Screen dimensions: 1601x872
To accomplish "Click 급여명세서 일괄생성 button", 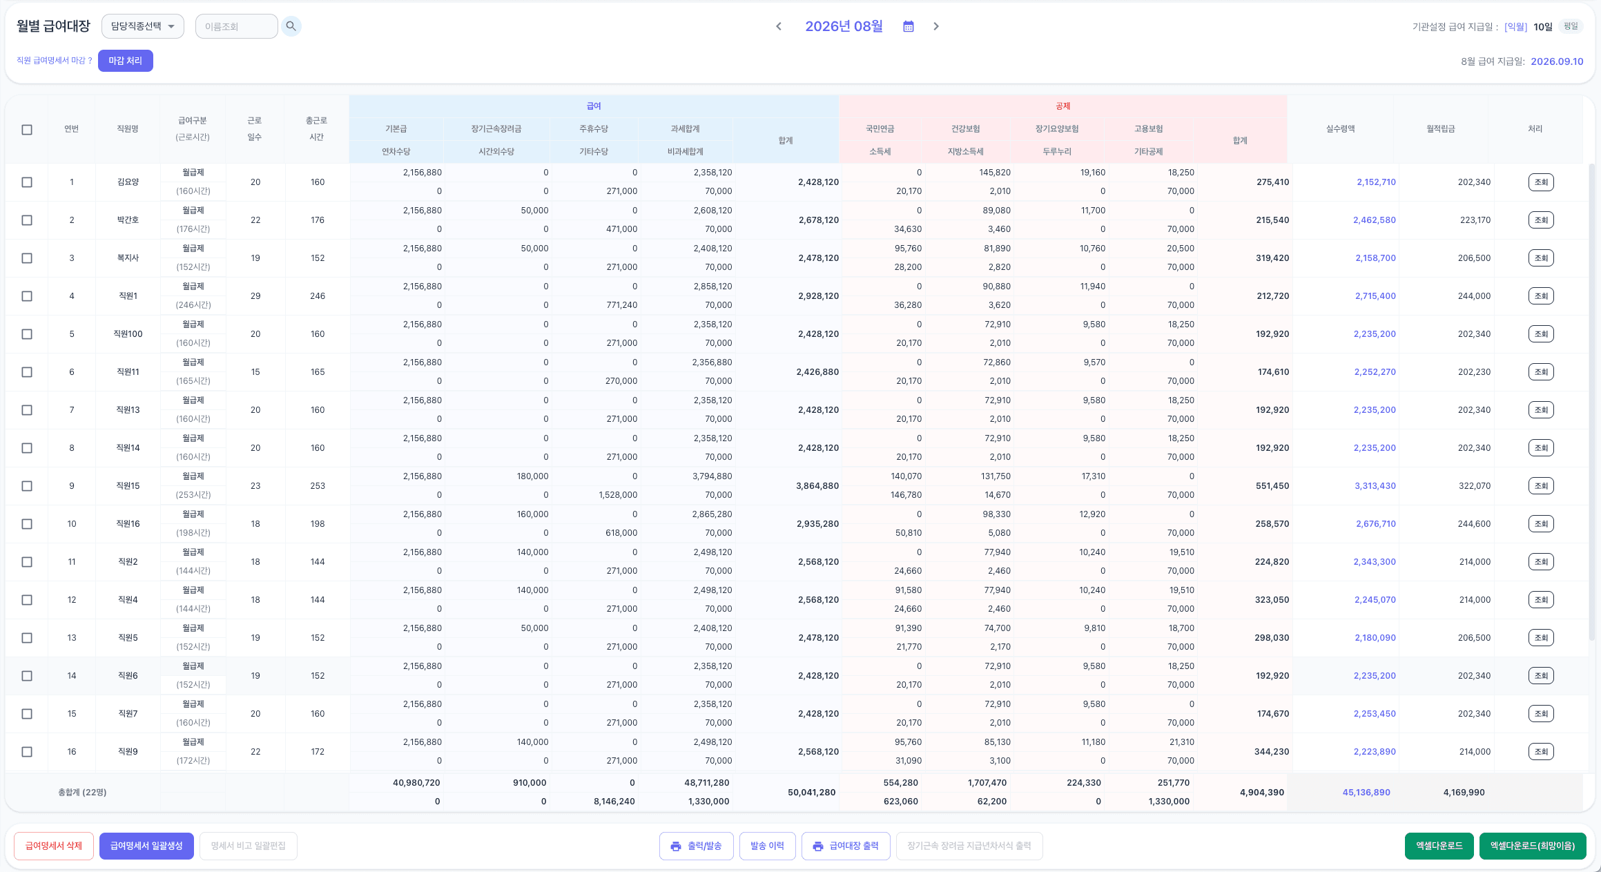I will click(146, 846).
